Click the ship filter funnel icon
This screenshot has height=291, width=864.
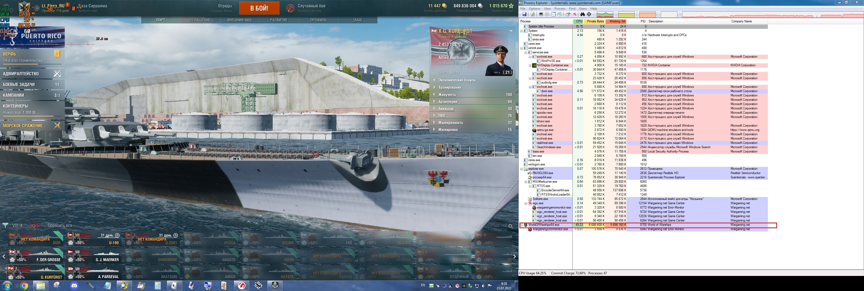tap(5, 225)
